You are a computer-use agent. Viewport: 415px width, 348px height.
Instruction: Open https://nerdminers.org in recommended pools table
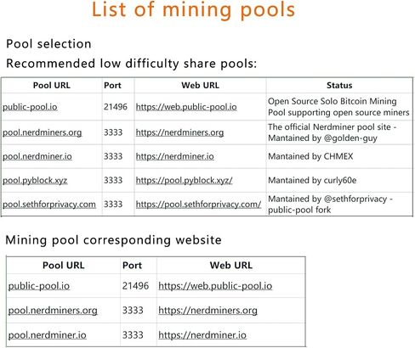(179, 132)
